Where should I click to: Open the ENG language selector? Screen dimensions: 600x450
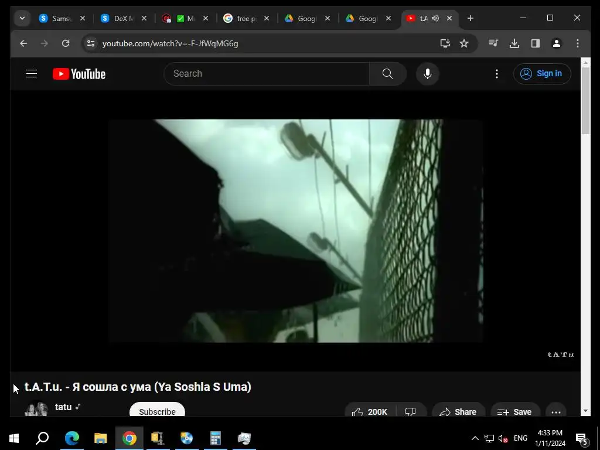tap(520, 438)
